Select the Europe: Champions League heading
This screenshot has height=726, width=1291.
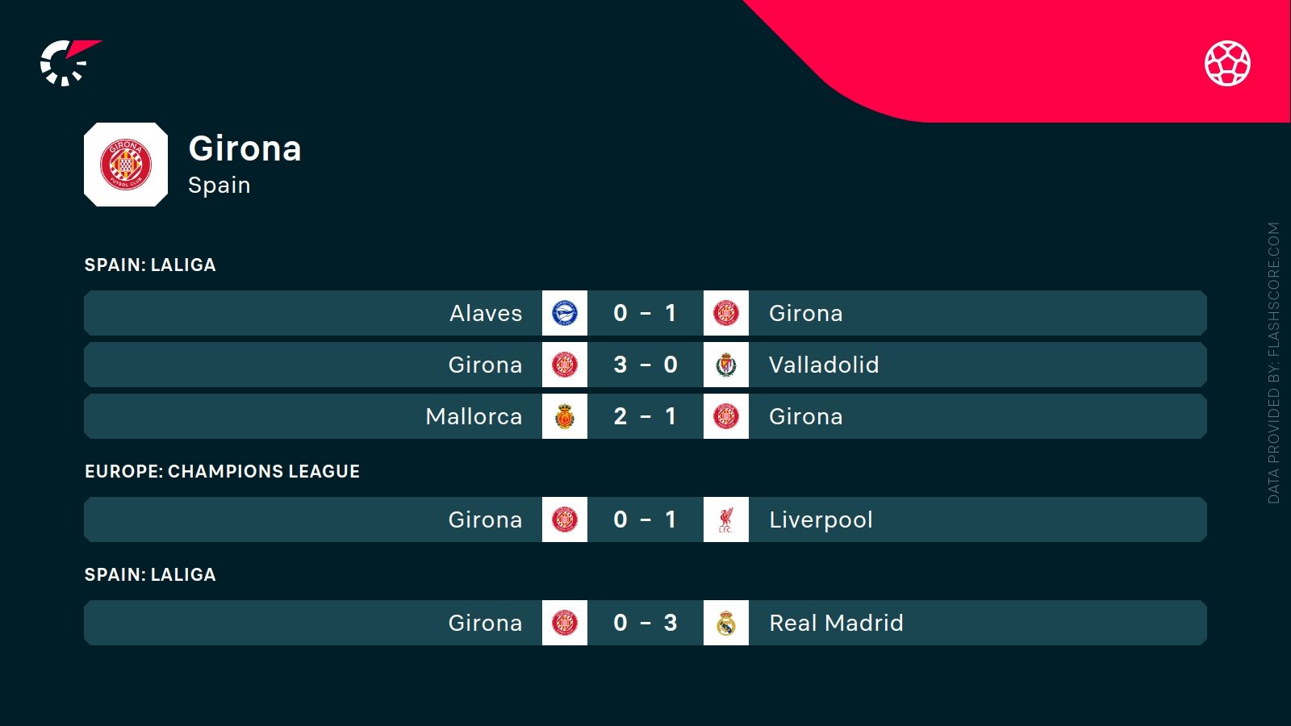(x=222, y=471)
